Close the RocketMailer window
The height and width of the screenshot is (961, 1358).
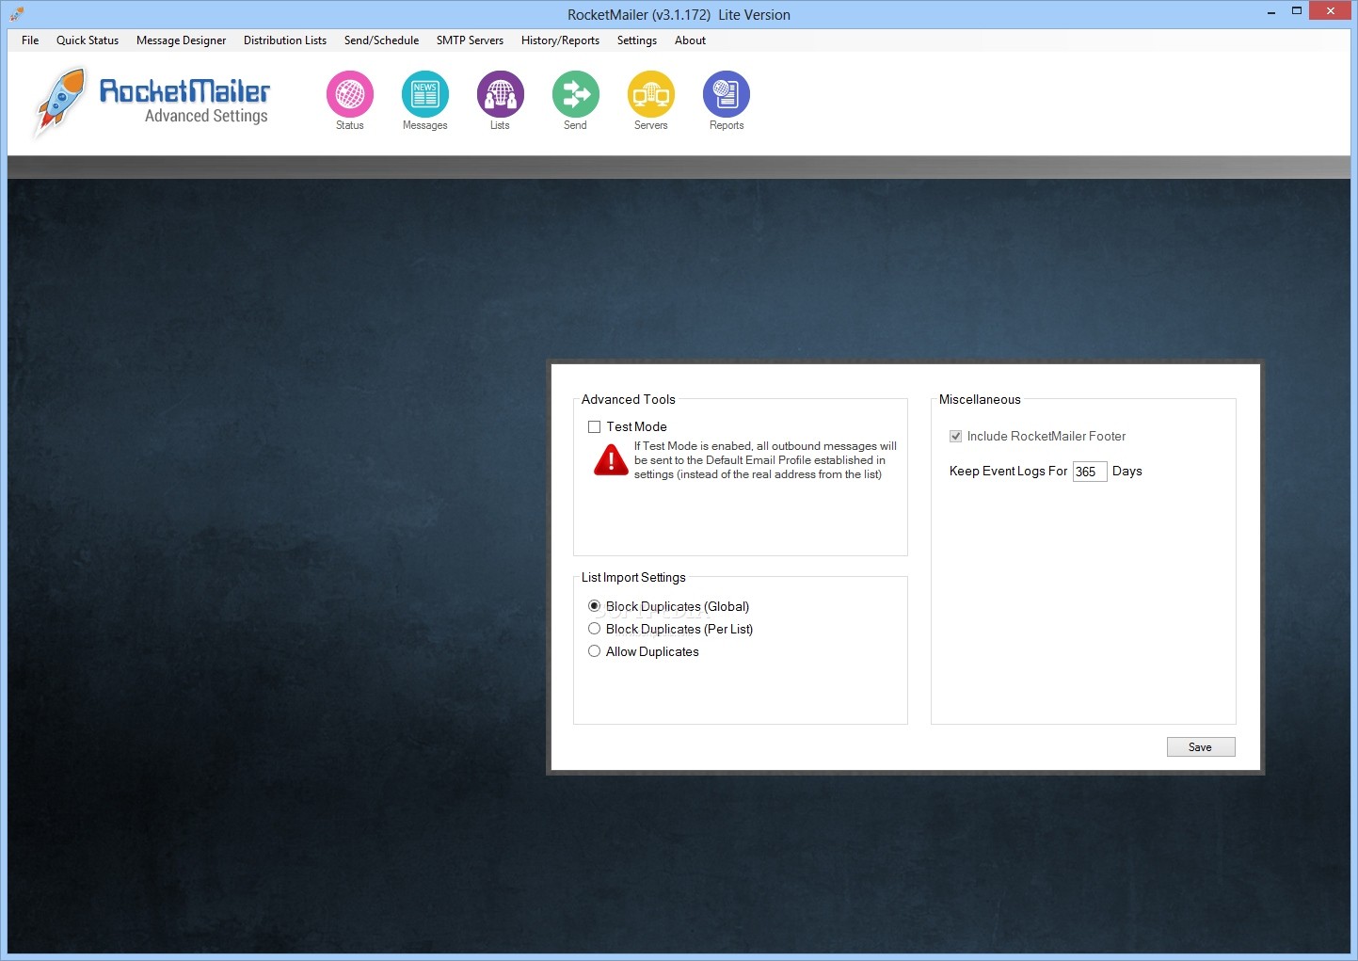tap(1331, 11)
